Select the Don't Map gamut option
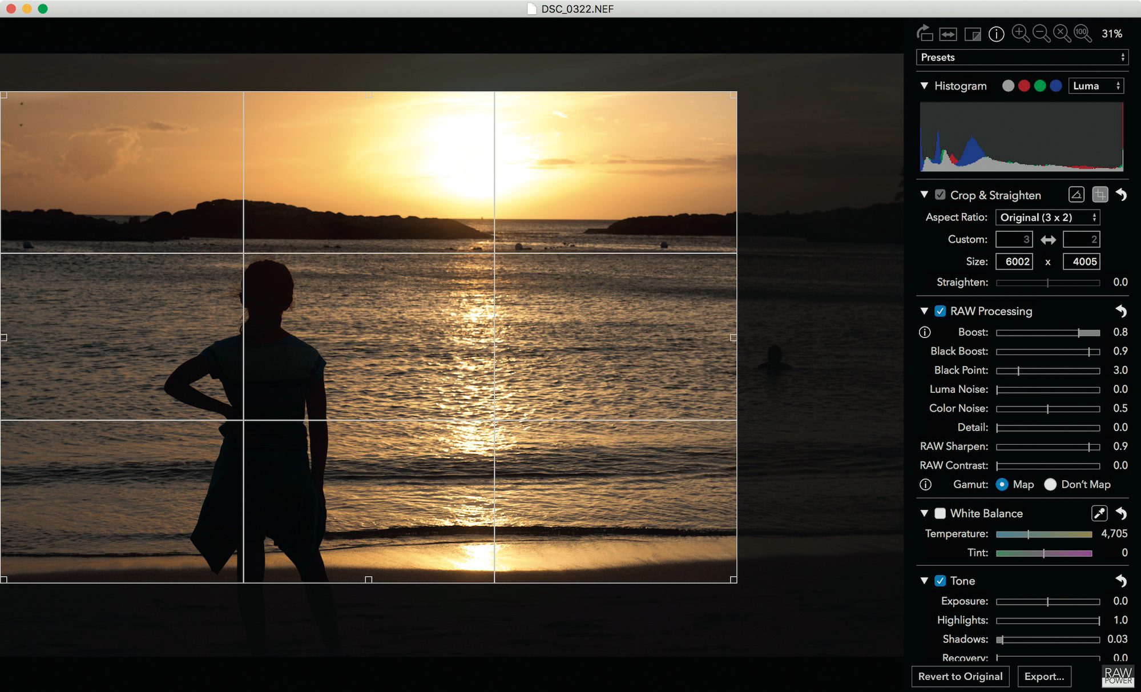The width and height of the screenshot is (1141, 692). tap(1050, 485)
